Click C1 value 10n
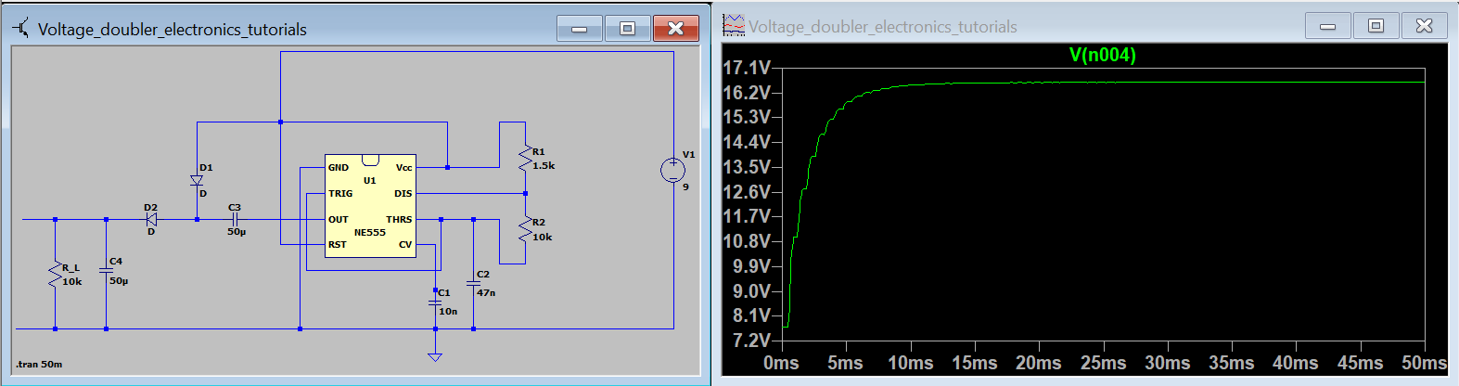1459x386 pixels. pos(448,312)
